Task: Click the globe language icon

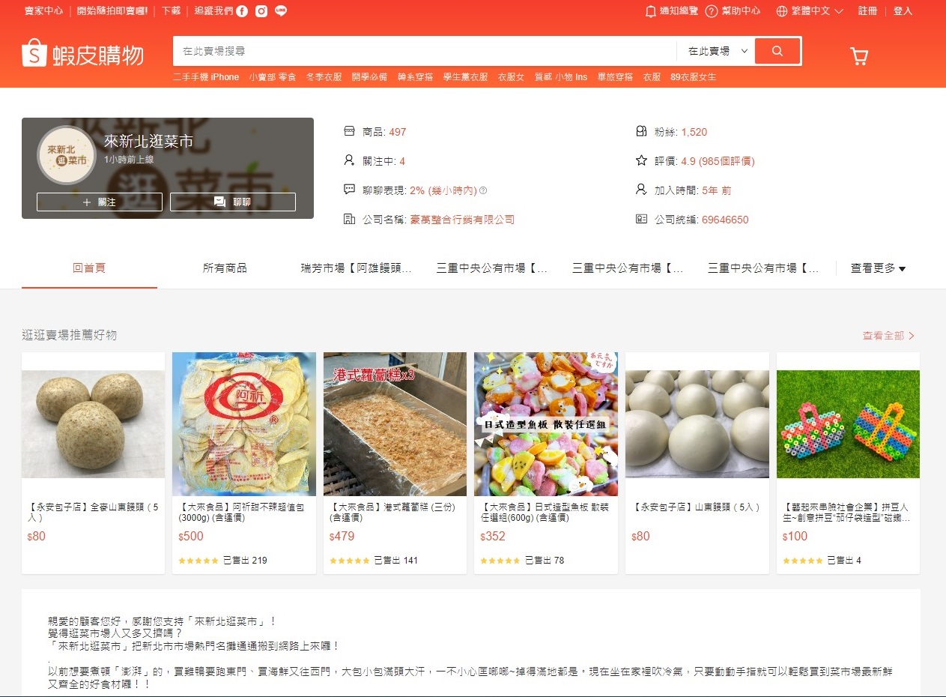Action: (782, 11)
